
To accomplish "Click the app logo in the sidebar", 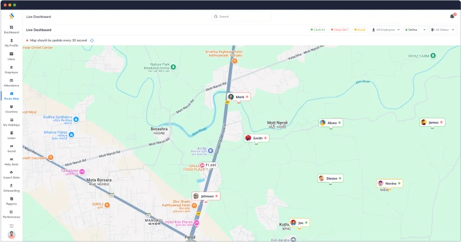I will (11, 16).
